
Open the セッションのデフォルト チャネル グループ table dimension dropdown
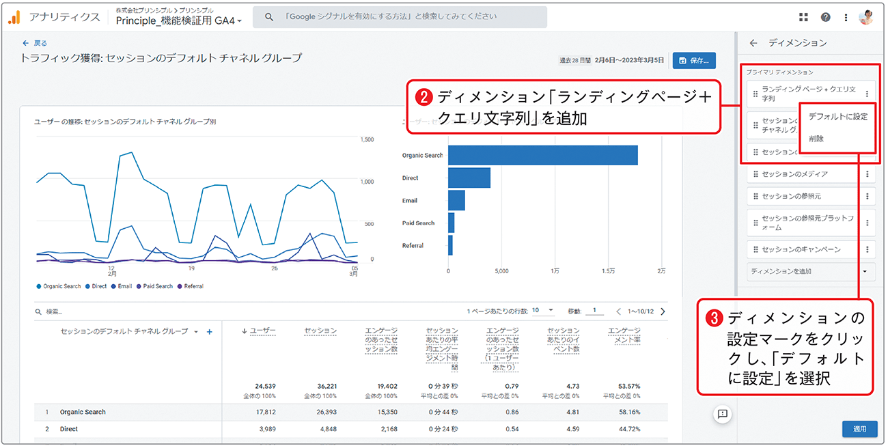[130, 331]
